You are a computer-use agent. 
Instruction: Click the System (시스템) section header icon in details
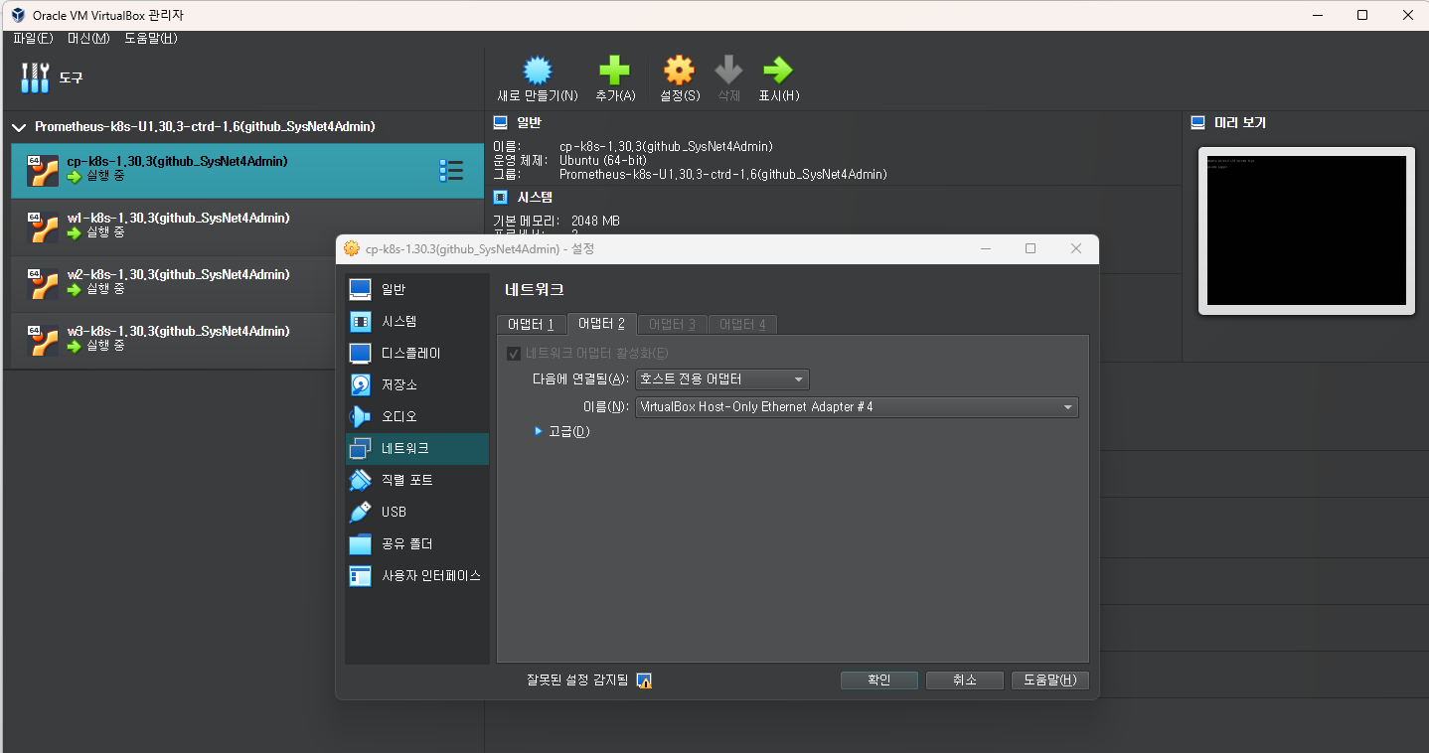(x=501, y=198)
